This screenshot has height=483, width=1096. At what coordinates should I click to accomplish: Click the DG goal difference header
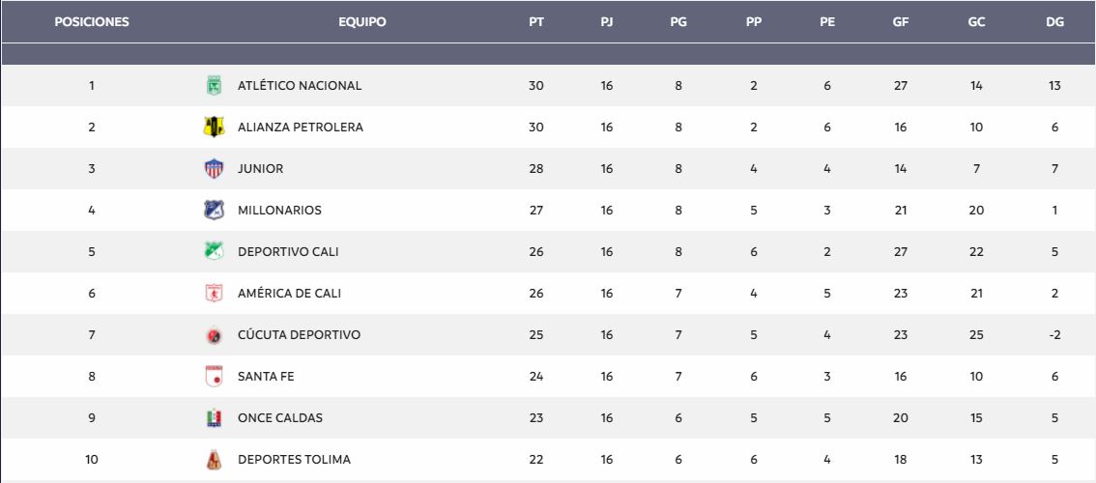point(1054,21)
